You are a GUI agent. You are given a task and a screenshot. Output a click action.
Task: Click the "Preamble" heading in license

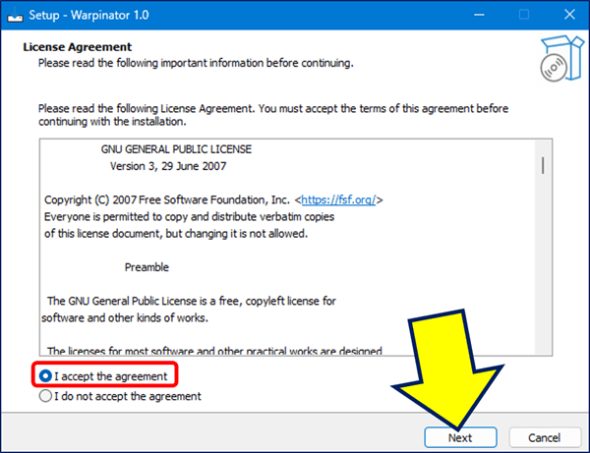click(147, 267)
